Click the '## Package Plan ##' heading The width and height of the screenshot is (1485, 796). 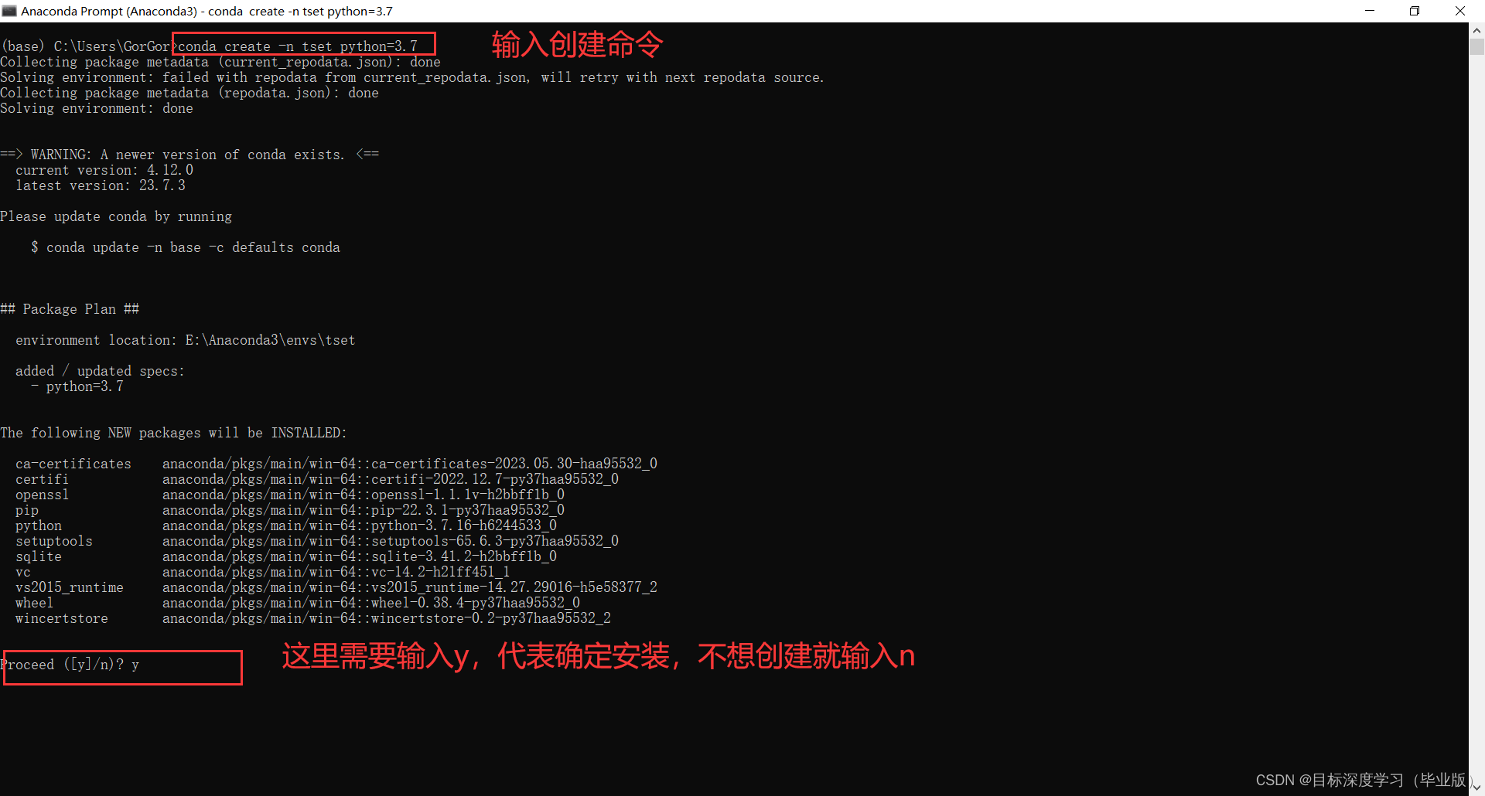click(x=70, y=309)
